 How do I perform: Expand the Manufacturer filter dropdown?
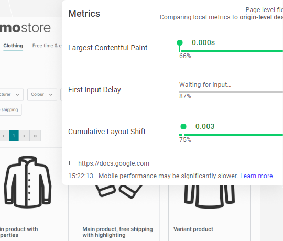pyautogui.click(x=12, y=94)
